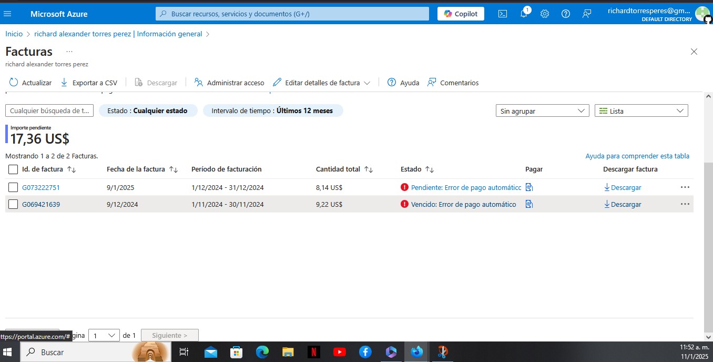Click the Siguiente pagination button
Viewport: 713px width, 362px height.
pos(170,335)
